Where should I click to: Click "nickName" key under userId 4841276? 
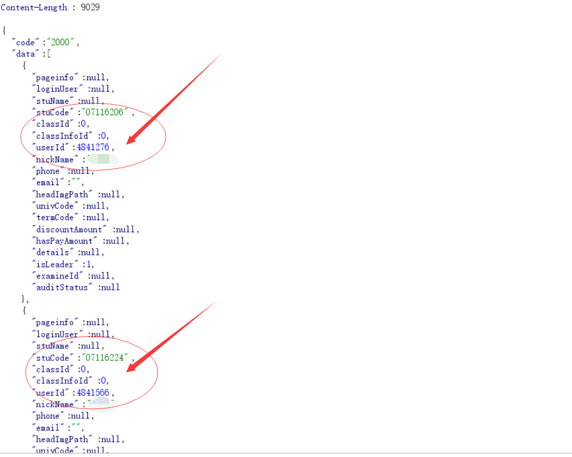coord(55,159)
